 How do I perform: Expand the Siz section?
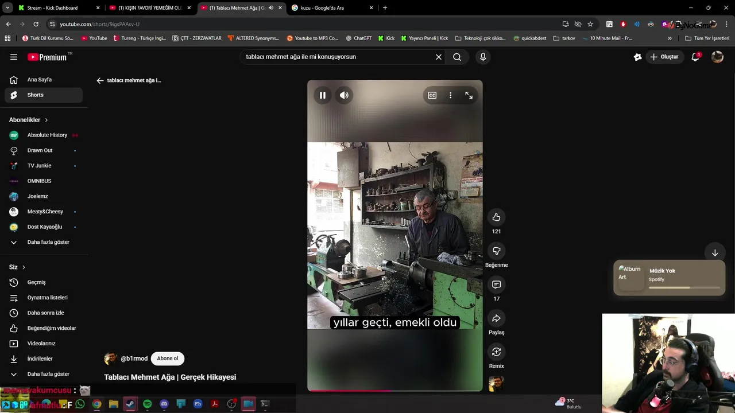(17, 267)
